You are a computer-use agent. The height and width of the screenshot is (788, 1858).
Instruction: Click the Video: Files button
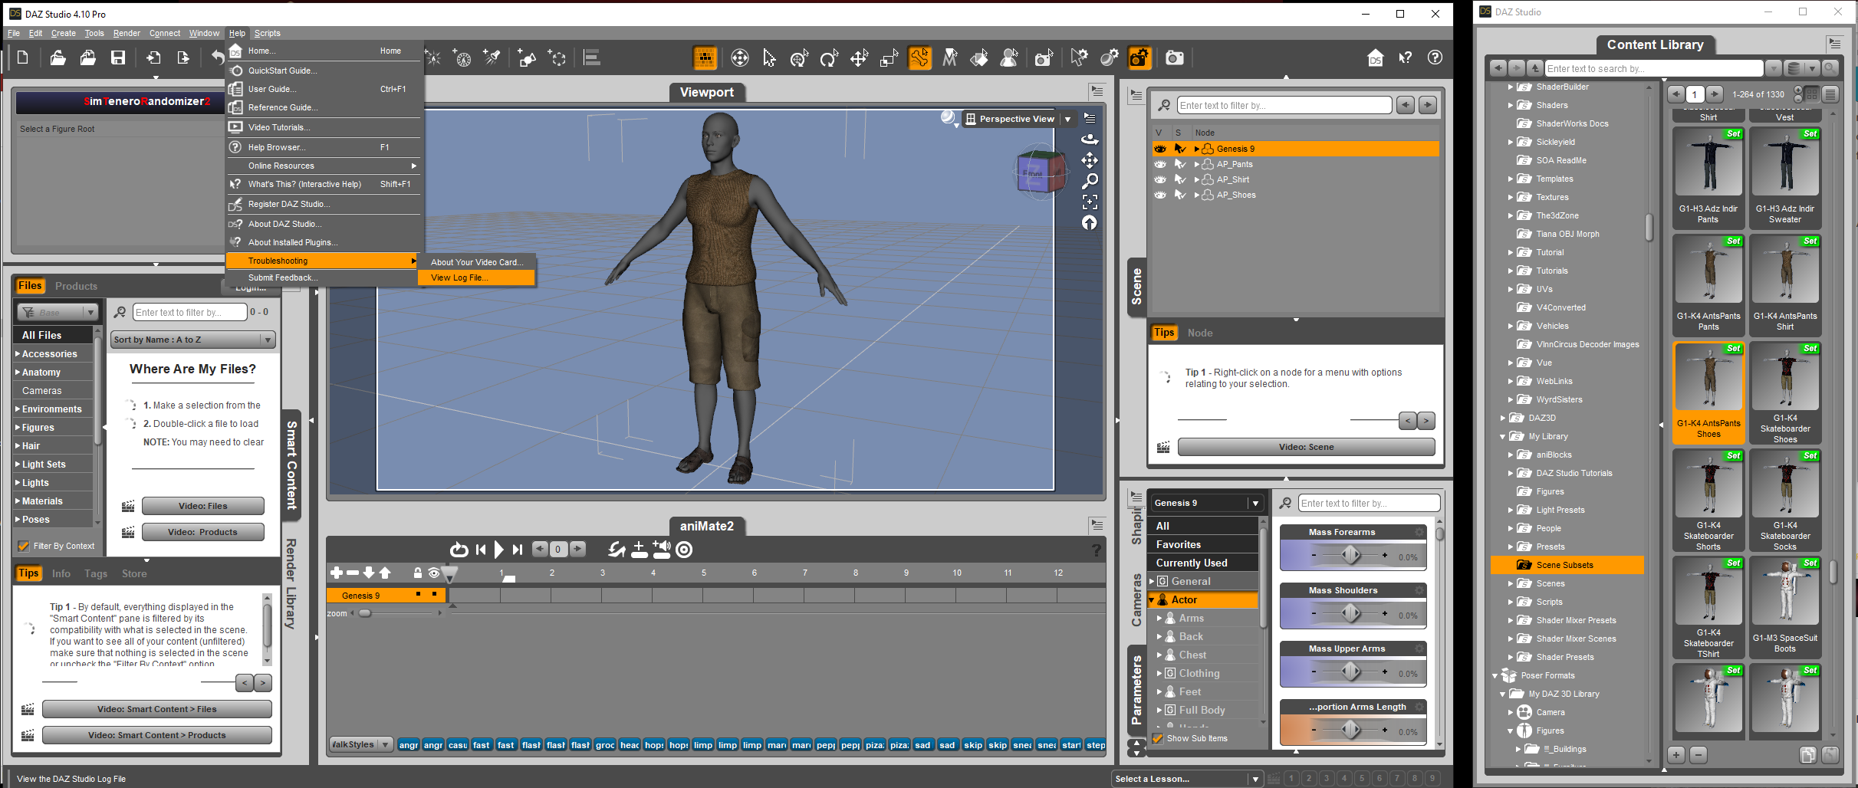click(x=202, y=506)
